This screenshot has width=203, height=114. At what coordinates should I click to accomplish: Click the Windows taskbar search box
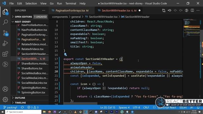(23, 112)
